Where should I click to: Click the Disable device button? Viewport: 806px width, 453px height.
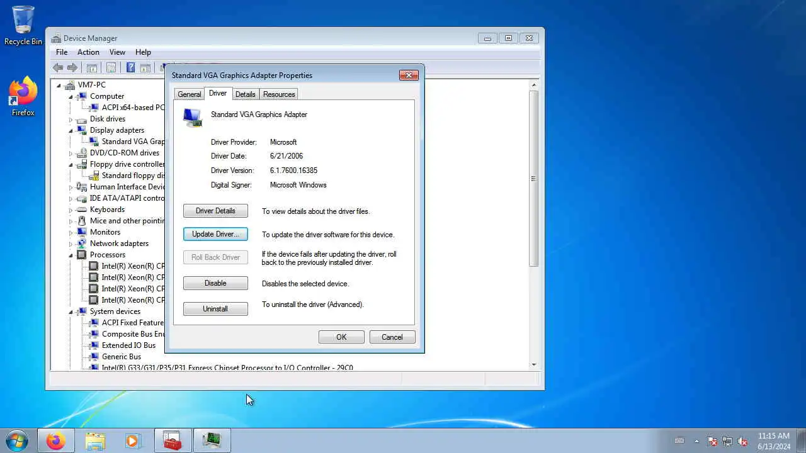(x=215, y=283)
